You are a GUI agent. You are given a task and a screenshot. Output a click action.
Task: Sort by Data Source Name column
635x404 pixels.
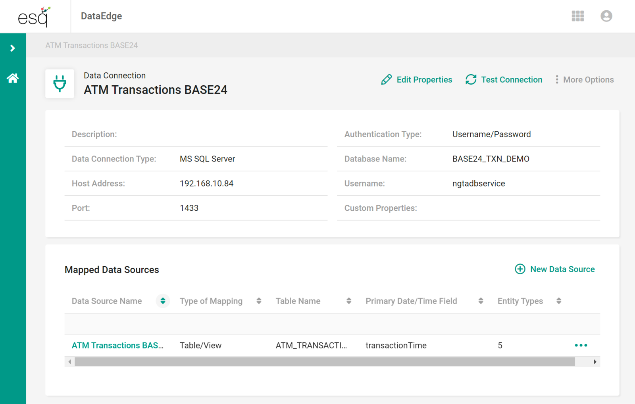(x=163, y=301)
